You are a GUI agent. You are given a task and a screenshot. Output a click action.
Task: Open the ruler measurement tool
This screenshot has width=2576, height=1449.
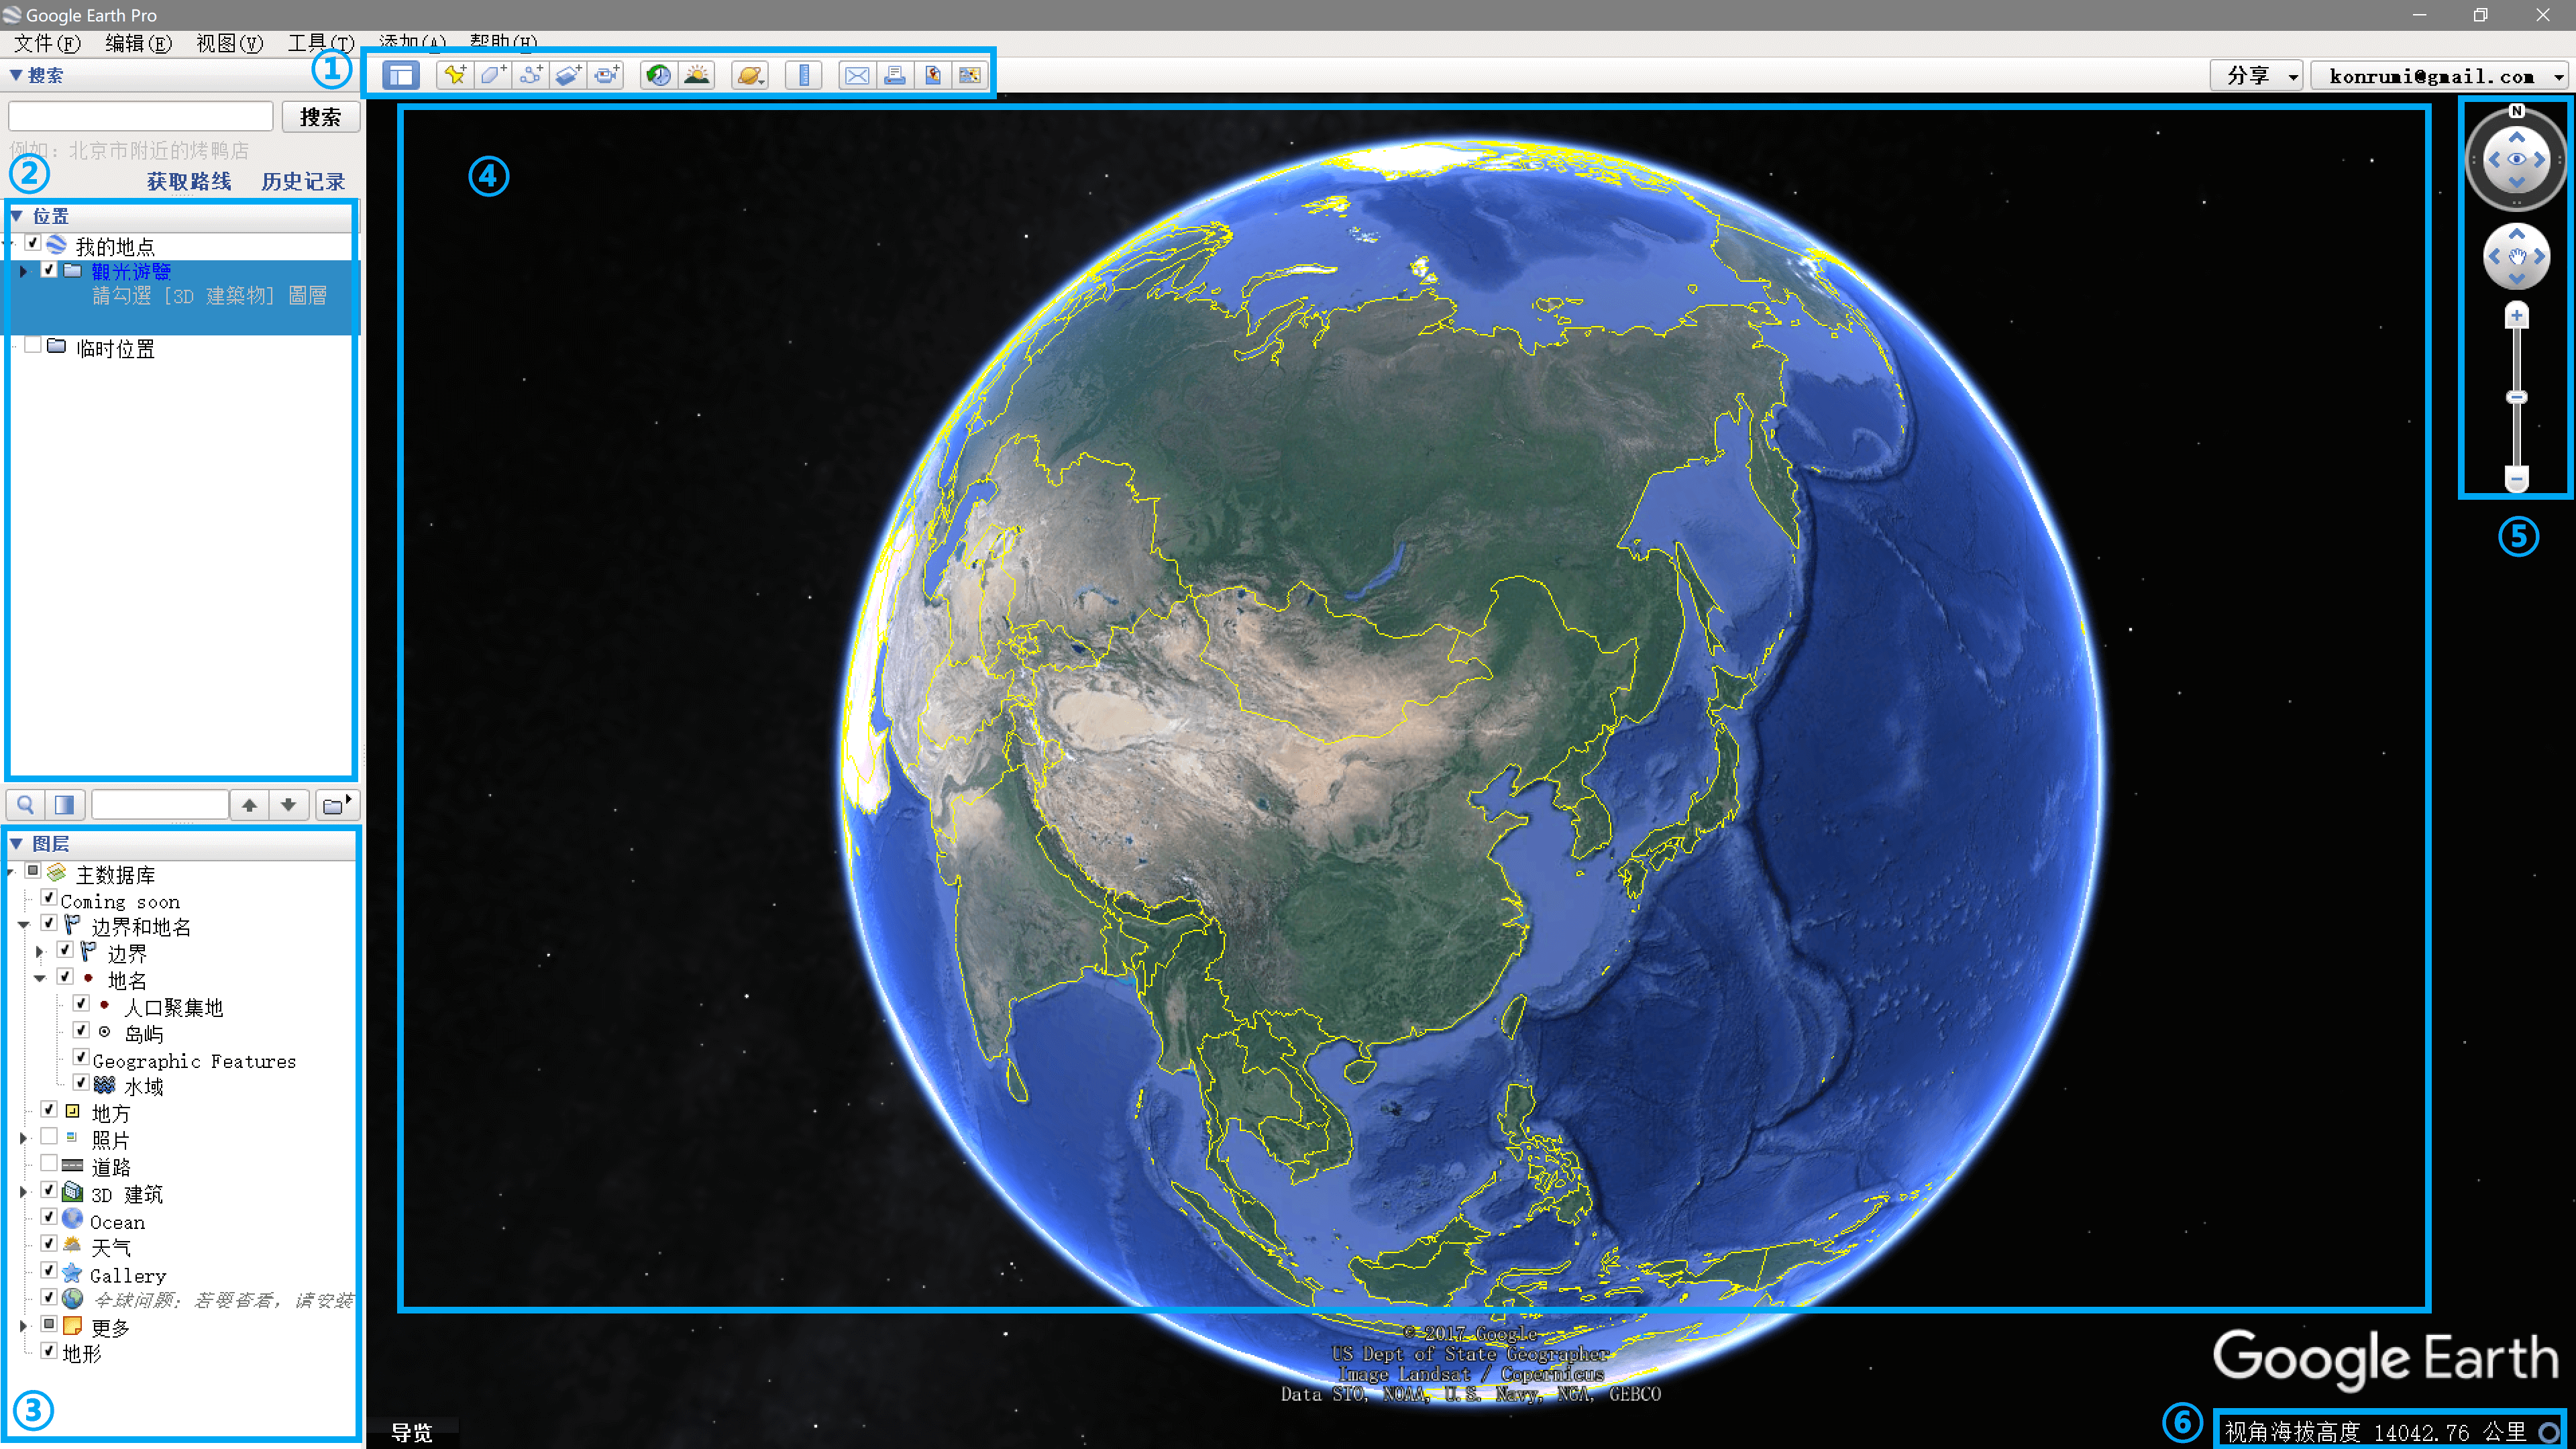click(804, 75)
